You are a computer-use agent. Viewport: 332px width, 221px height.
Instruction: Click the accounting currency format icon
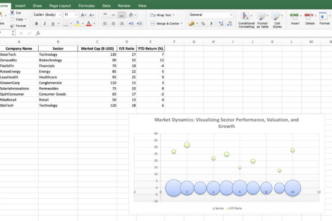click(x=192, y=23)
